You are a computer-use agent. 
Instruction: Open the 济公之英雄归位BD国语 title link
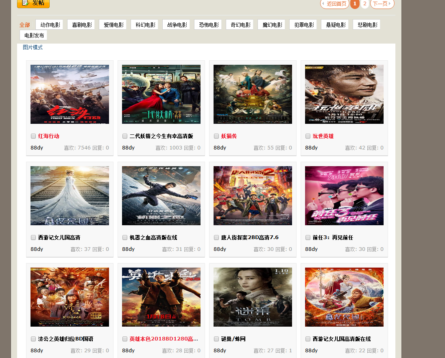coord(65,339)
